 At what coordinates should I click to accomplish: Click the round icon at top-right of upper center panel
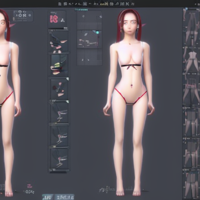click(x=101, y=17)
